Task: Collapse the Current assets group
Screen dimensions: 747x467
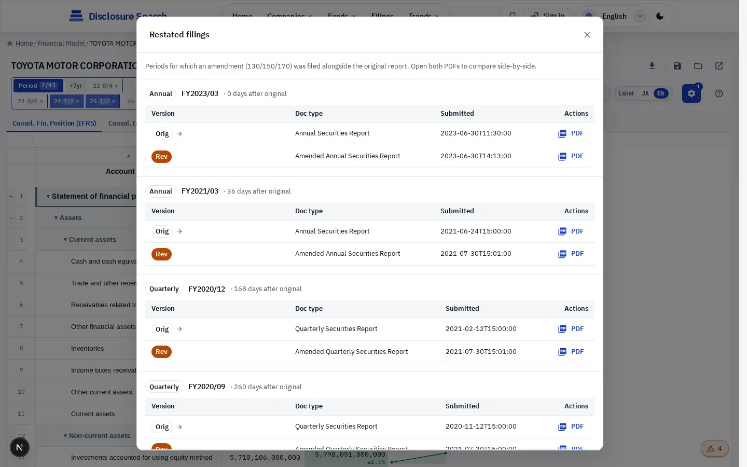Action: pyautogui.click(x=65, y=240)
